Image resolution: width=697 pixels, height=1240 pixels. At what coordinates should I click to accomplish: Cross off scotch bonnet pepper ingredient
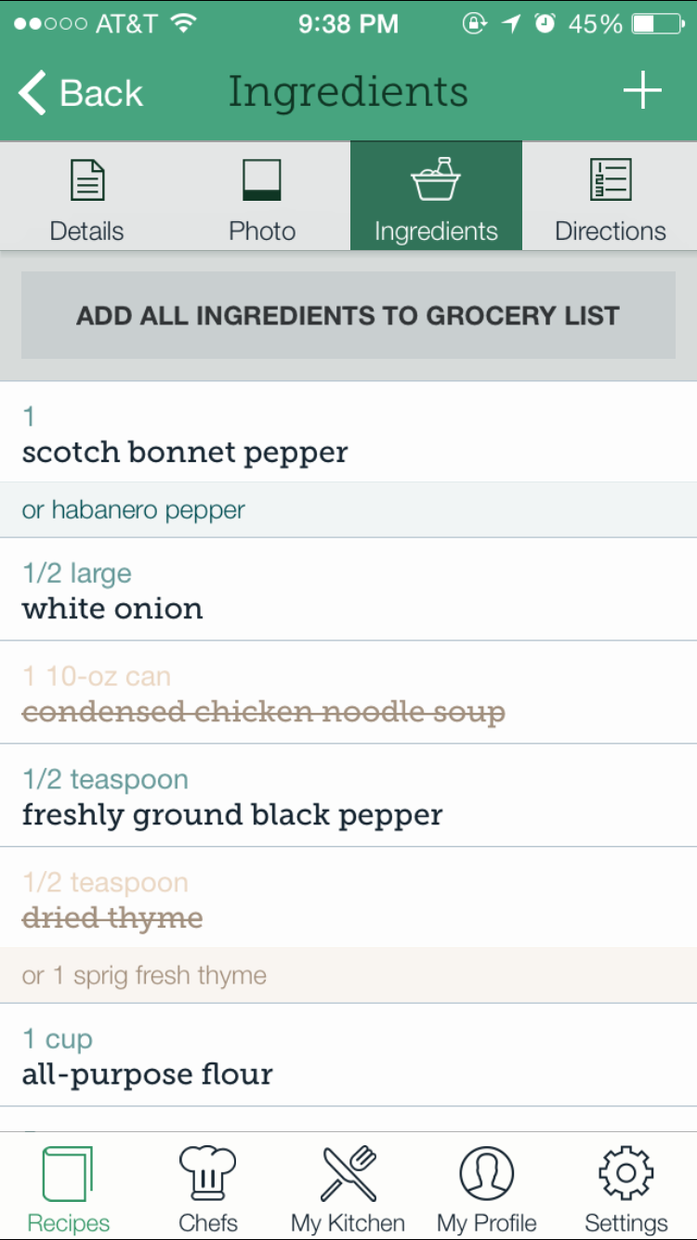click(348, 432)
